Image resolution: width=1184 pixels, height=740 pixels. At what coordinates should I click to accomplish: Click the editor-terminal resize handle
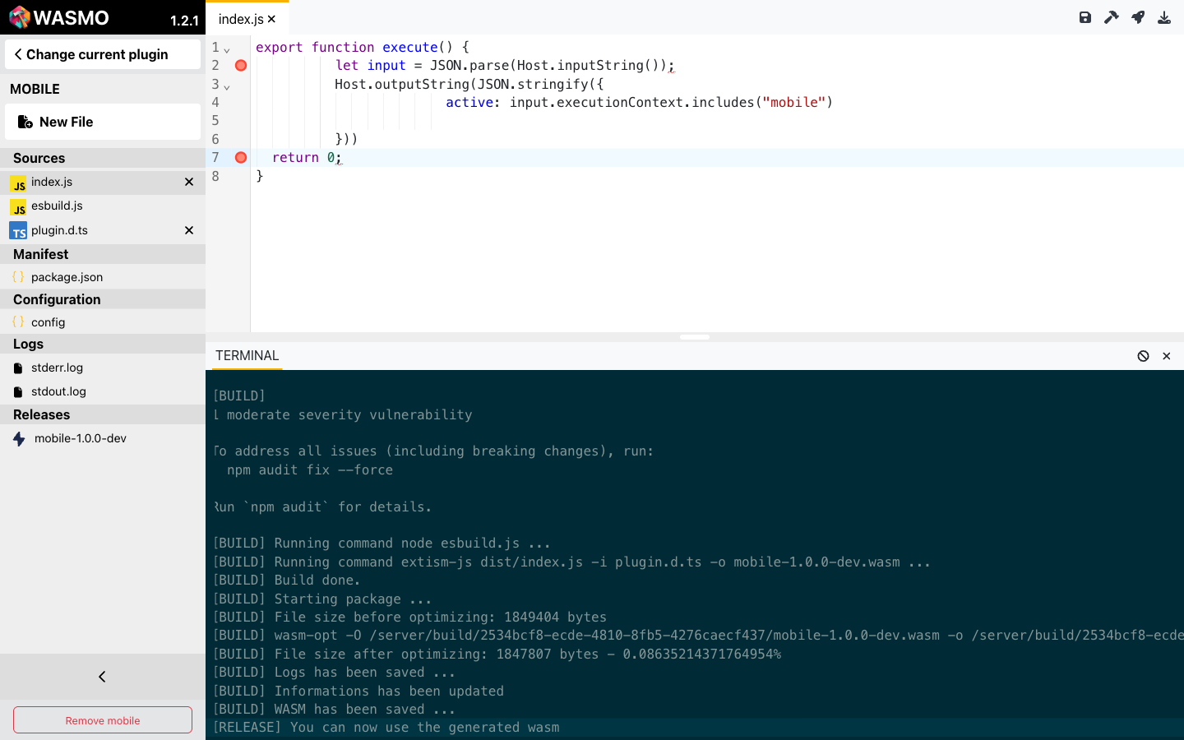694,337
